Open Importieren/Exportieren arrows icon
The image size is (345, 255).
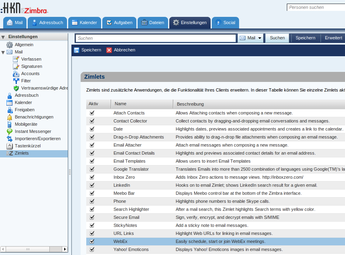[10, 139]
